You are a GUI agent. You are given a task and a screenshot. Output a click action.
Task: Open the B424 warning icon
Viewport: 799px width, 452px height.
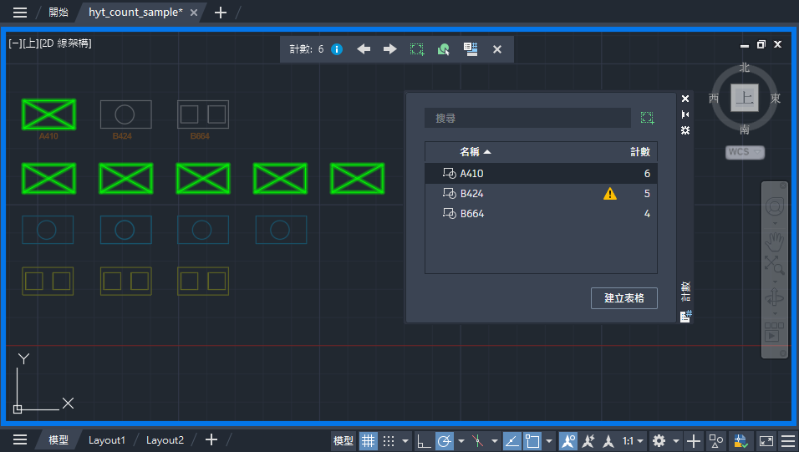610,194
